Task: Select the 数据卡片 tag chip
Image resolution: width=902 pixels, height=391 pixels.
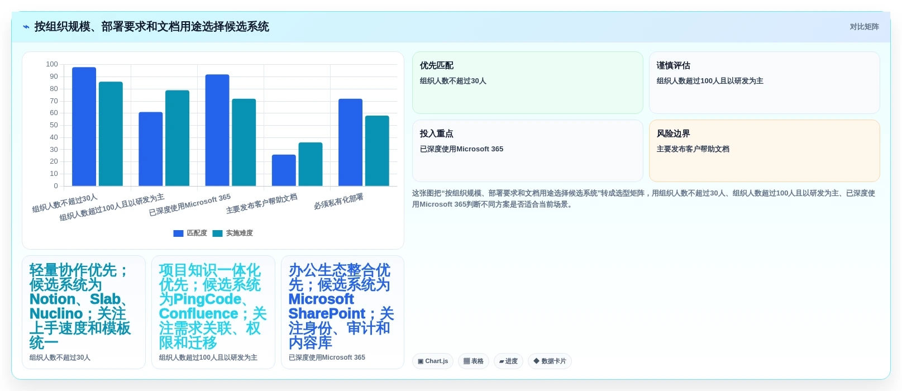Action: [x=550, y=361]
